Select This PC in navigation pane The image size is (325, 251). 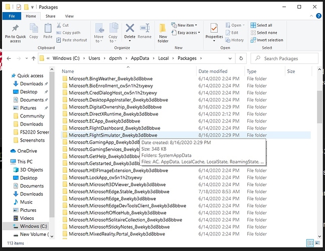pos(25,161)
